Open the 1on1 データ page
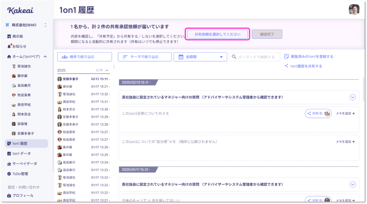 coord(19,154)
